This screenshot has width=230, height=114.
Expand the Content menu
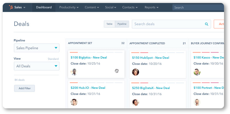[92, 7]
